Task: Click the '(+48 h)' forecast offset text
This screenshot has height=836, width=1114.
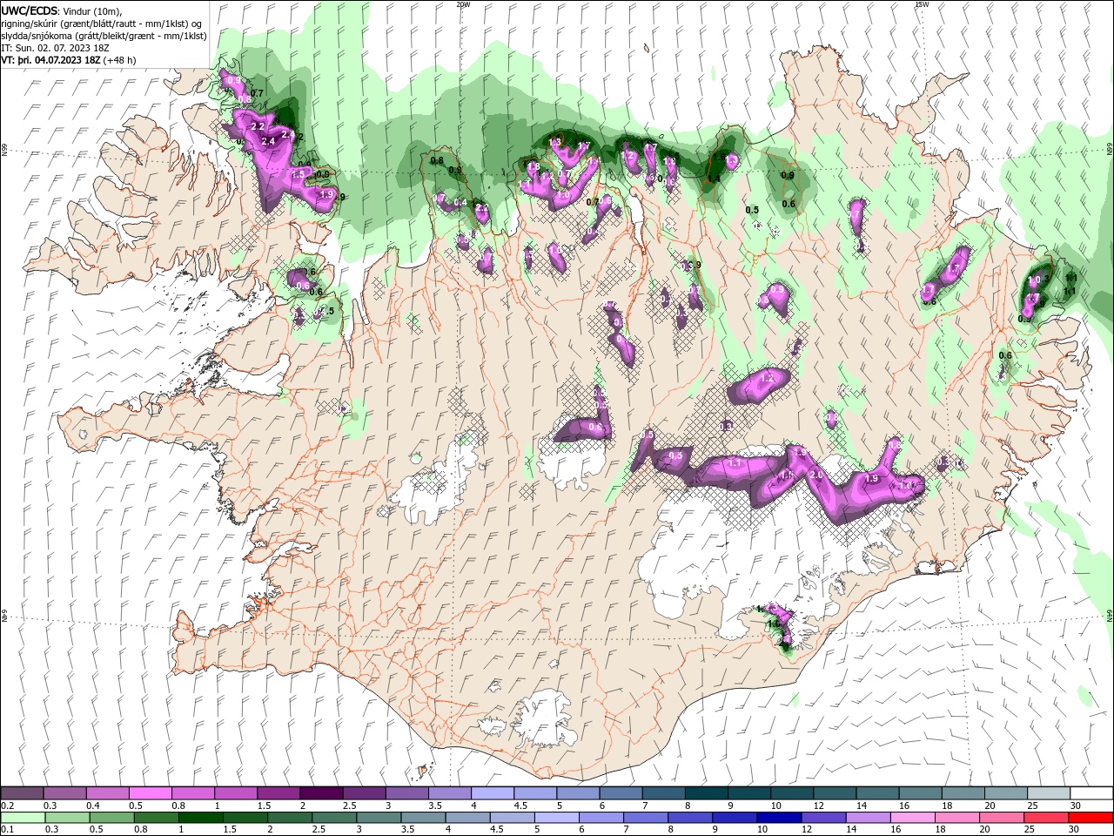Action: (x=119, y=60)
